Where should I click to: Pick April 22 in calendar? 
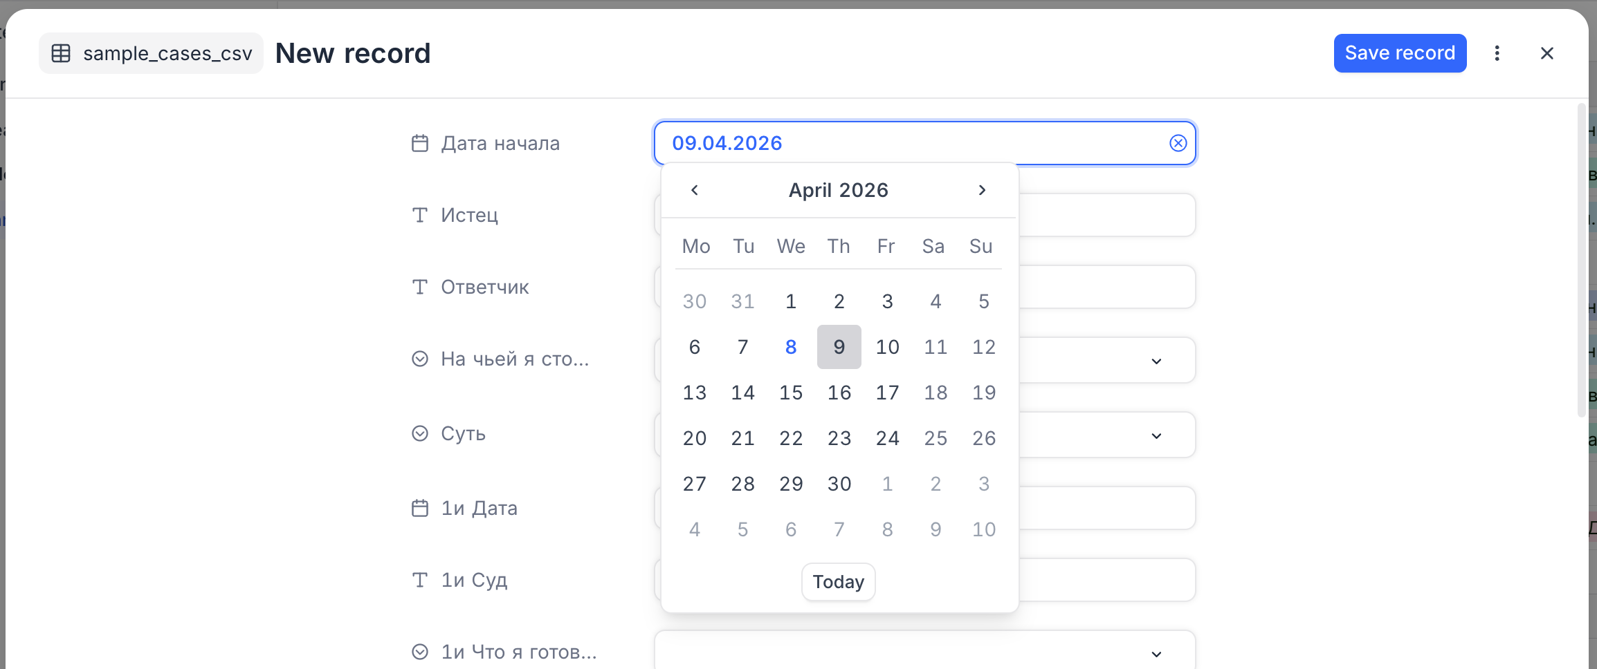click(791, 438)
